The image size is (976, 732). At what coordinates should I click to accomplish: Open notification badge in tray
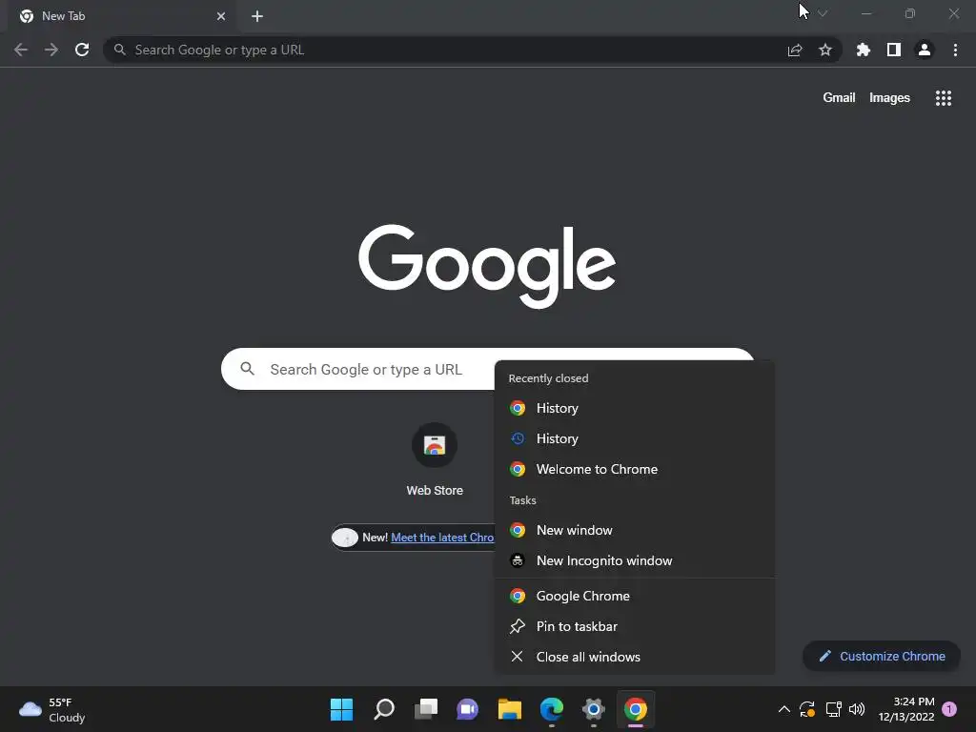click(x=949, y=709)
